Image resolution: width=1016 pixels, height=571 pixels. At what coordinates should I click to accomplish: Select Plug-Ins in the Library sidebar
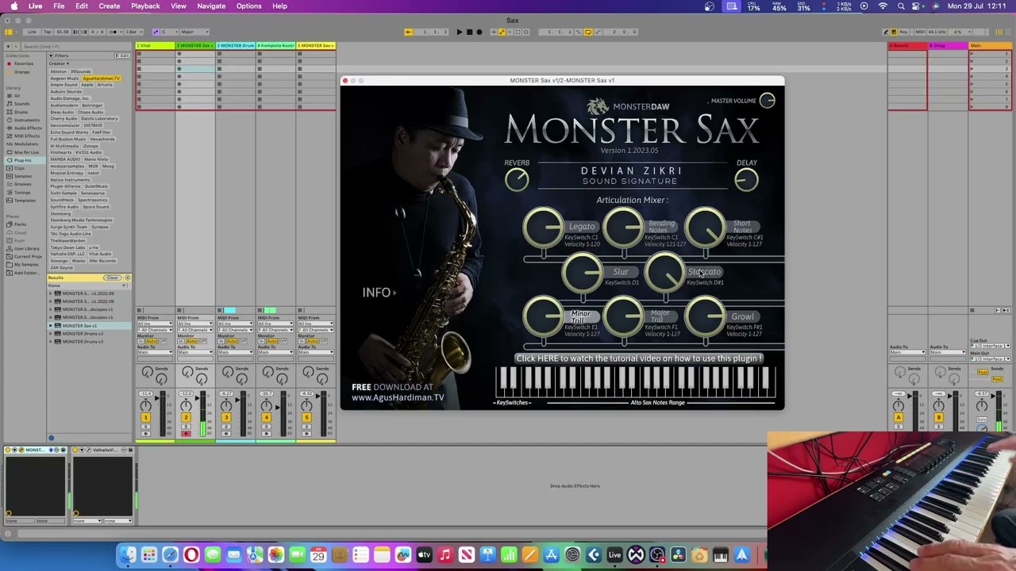[x=23, y=160]
